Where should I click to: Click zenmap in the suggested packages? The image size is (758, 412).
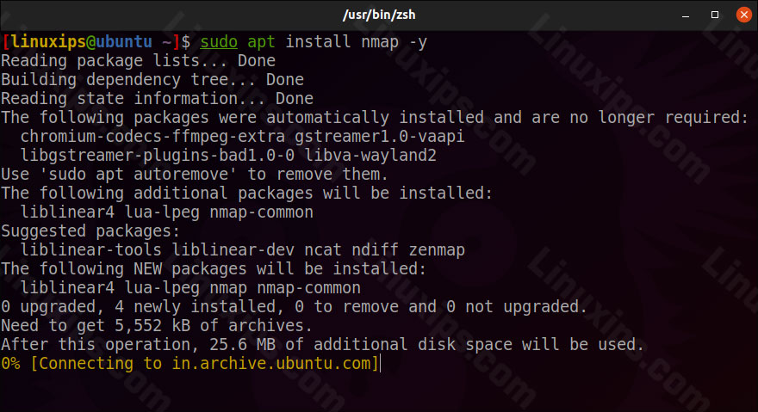coord(437,250)
